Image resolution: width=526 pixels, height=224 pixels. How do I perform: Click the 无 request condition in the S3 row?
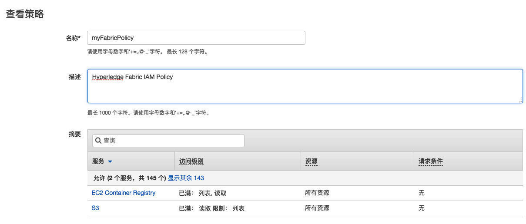click(421, 208)
